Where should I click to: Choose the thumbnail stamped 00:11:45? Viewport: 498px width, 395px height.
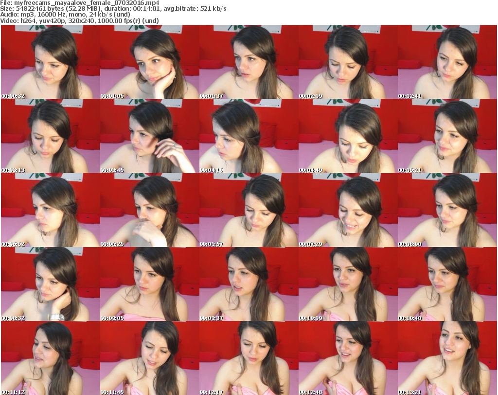click(150, 358)
